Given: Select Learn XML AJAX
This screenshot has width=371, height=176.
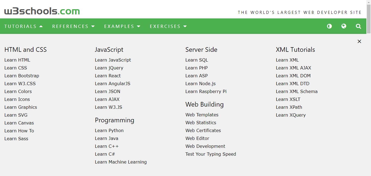Looking at the screenshot, I should click(294, 68).
